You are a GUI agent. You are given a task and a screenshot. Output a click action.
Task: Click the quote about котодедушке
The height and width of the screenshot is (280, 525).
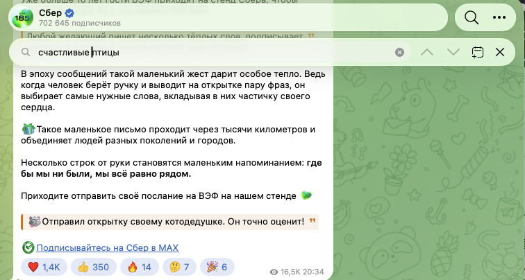pos(169,222)
